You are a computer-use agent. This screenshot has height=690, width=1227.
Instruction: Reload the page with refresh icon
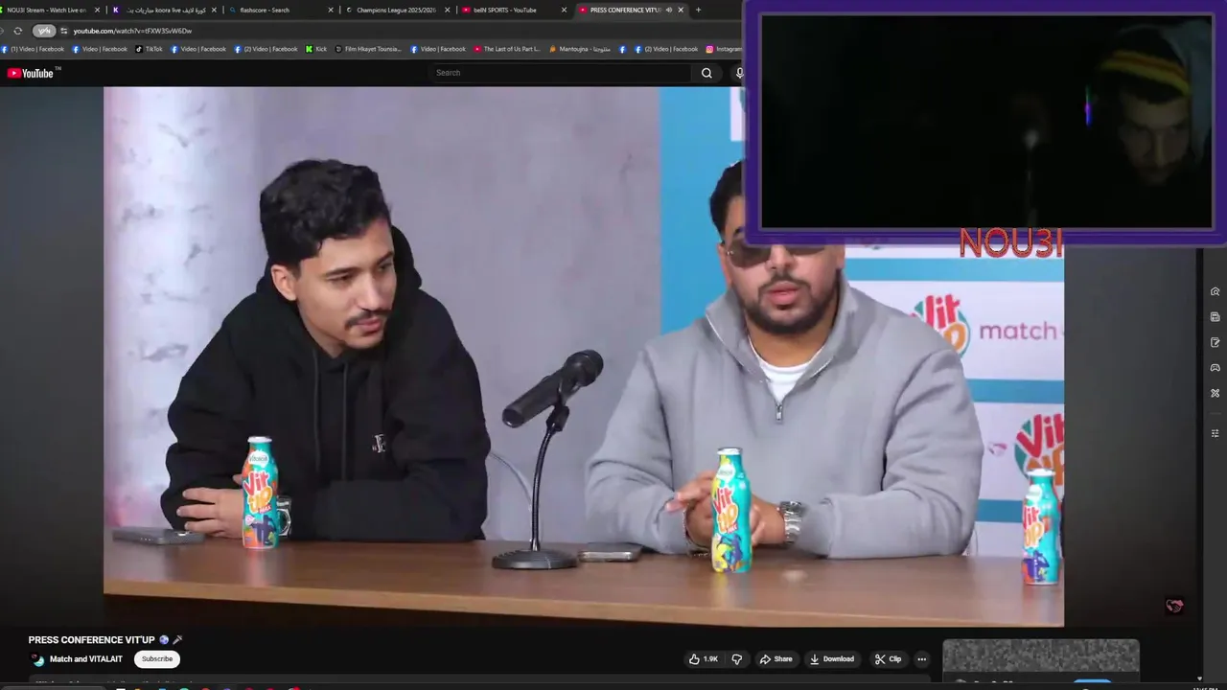coord(17,31)
